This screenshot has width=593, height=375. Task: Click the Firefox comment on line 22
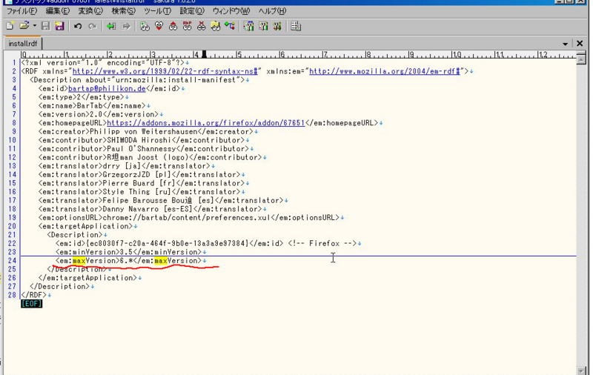(322, 243)
